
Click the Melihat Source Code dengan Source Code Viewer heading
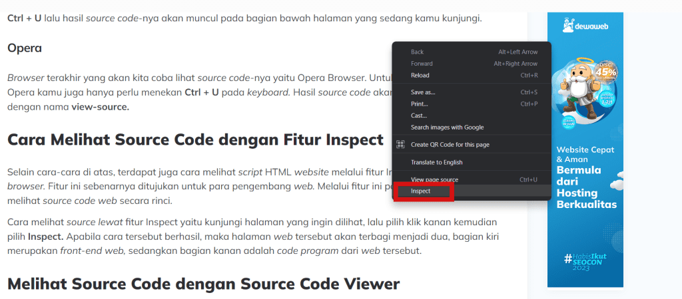pos(203,284)
